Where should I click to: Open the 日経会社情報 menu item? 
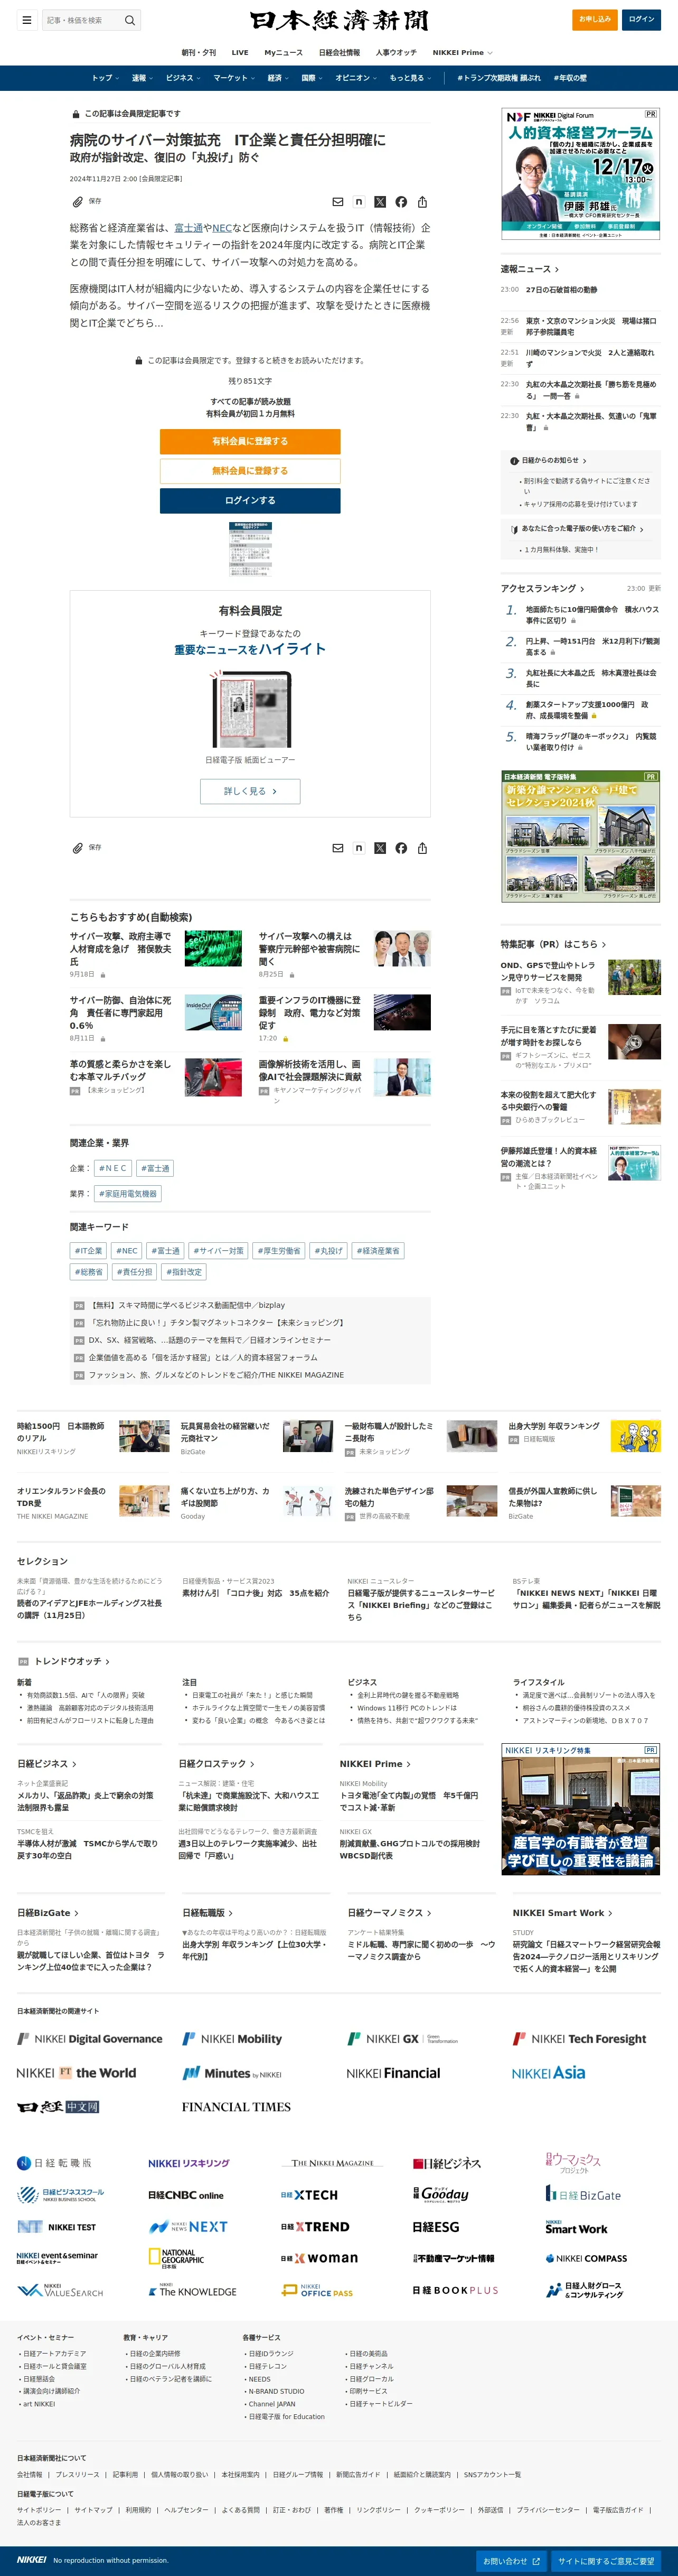point(339,52)
